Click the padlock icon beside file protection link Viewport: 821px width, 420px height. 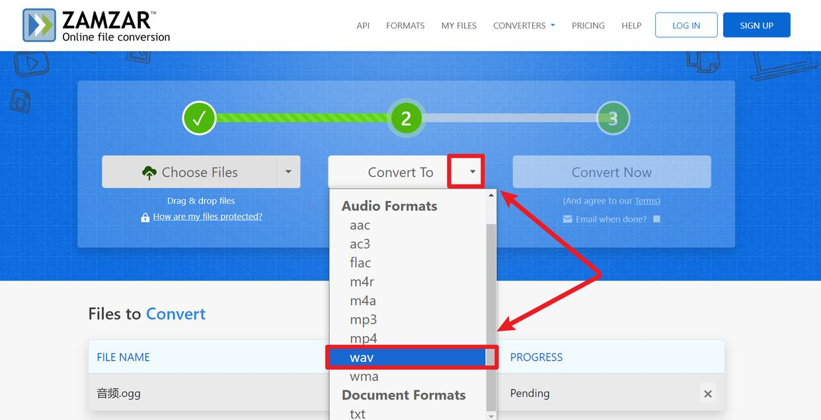[x=145, y=217]
